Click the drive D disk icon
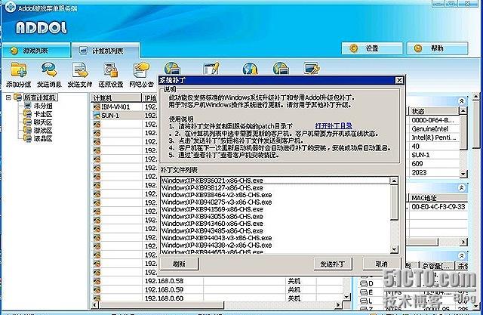483x315 pixels. tap(364, 283)
